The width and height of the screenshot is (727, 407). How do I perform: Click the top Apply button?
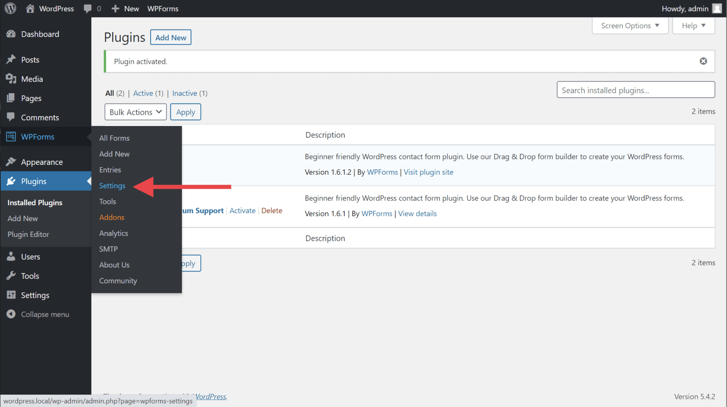185,112
